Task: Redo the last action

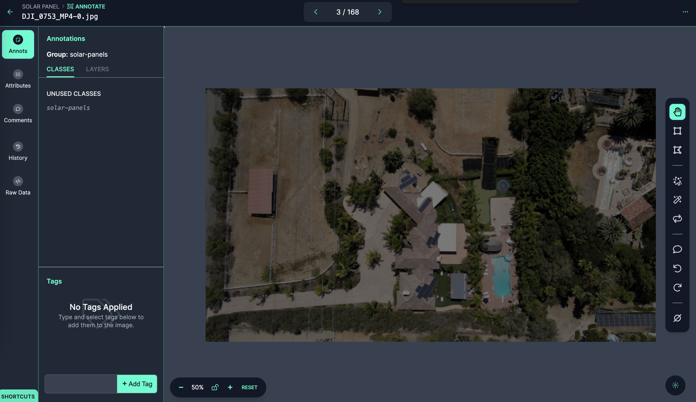Action: (677, 287)
